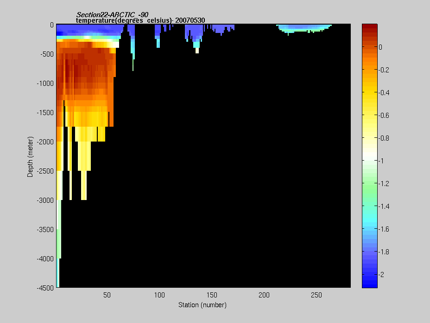This screenshot has width=430, height=323.
Task: Click the y-axis tick label -4000
Action: pyautogui.click(x=45, y=259)
